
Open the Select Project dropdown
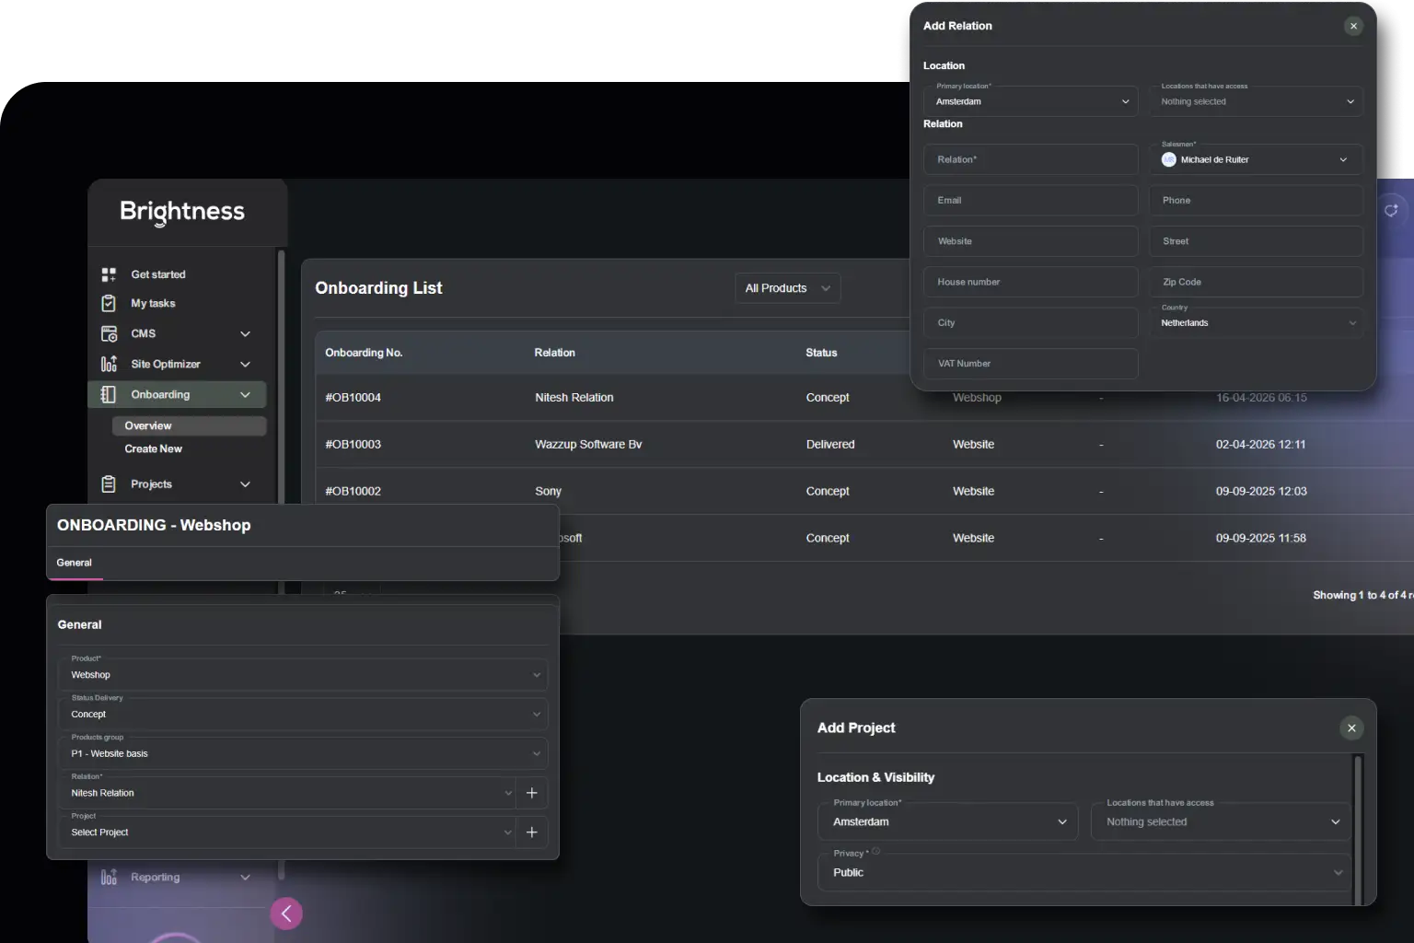click(285, 832)
